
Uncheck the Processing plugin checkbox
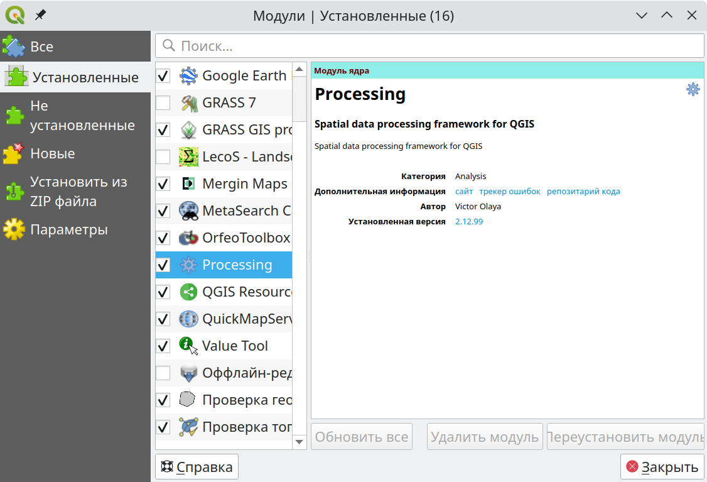[x=163, y=265]
